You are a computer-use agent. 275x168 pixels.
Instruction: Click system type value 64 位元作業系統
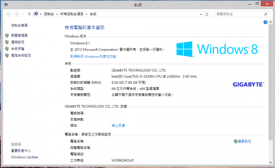click(135, 89)
